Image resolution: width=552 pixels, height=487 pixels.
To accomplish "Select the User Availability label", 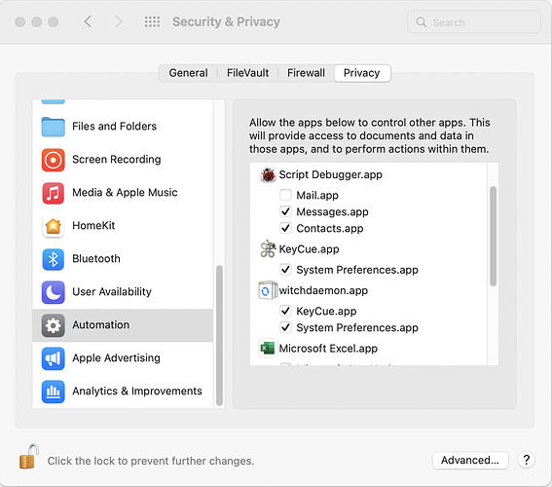I will (x=112, y=292).
